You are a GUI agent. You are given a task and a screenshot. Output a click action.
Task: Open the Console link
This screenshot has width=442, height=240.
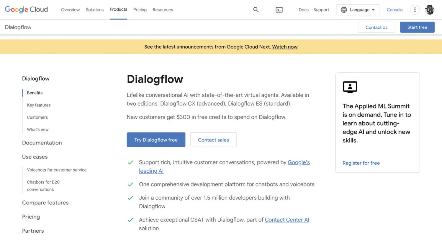click(394, 10)
